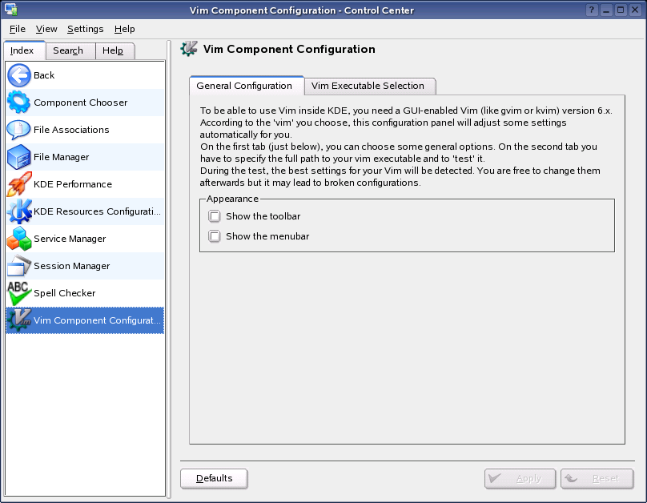Viewport: 647px width, 503px height.
Task: Select Vim Component Configuration list entry
Action: pyautogui.click(x=85, y=320)
